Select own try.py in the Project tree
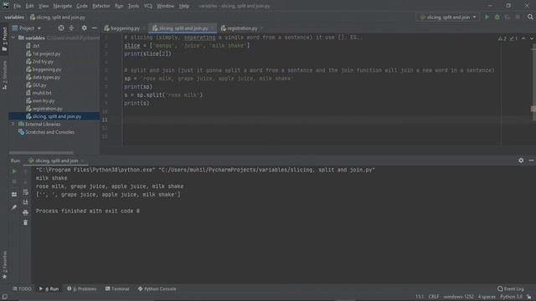Screen dimensions: 536x301 click(44, 100)
